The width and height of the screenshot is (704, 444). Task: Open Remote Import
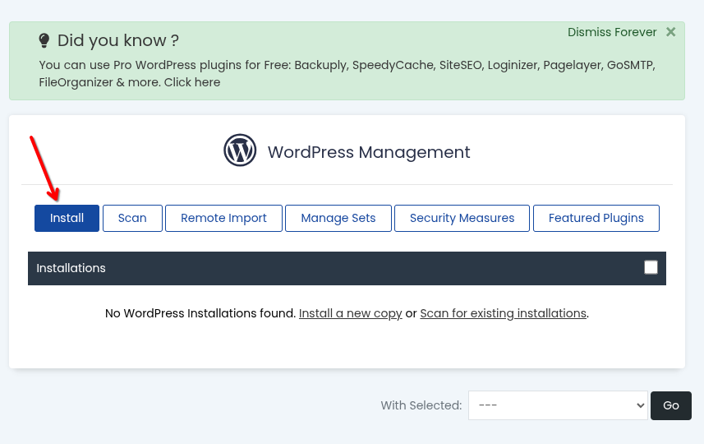pyautogui.click(x=223, y=219)
